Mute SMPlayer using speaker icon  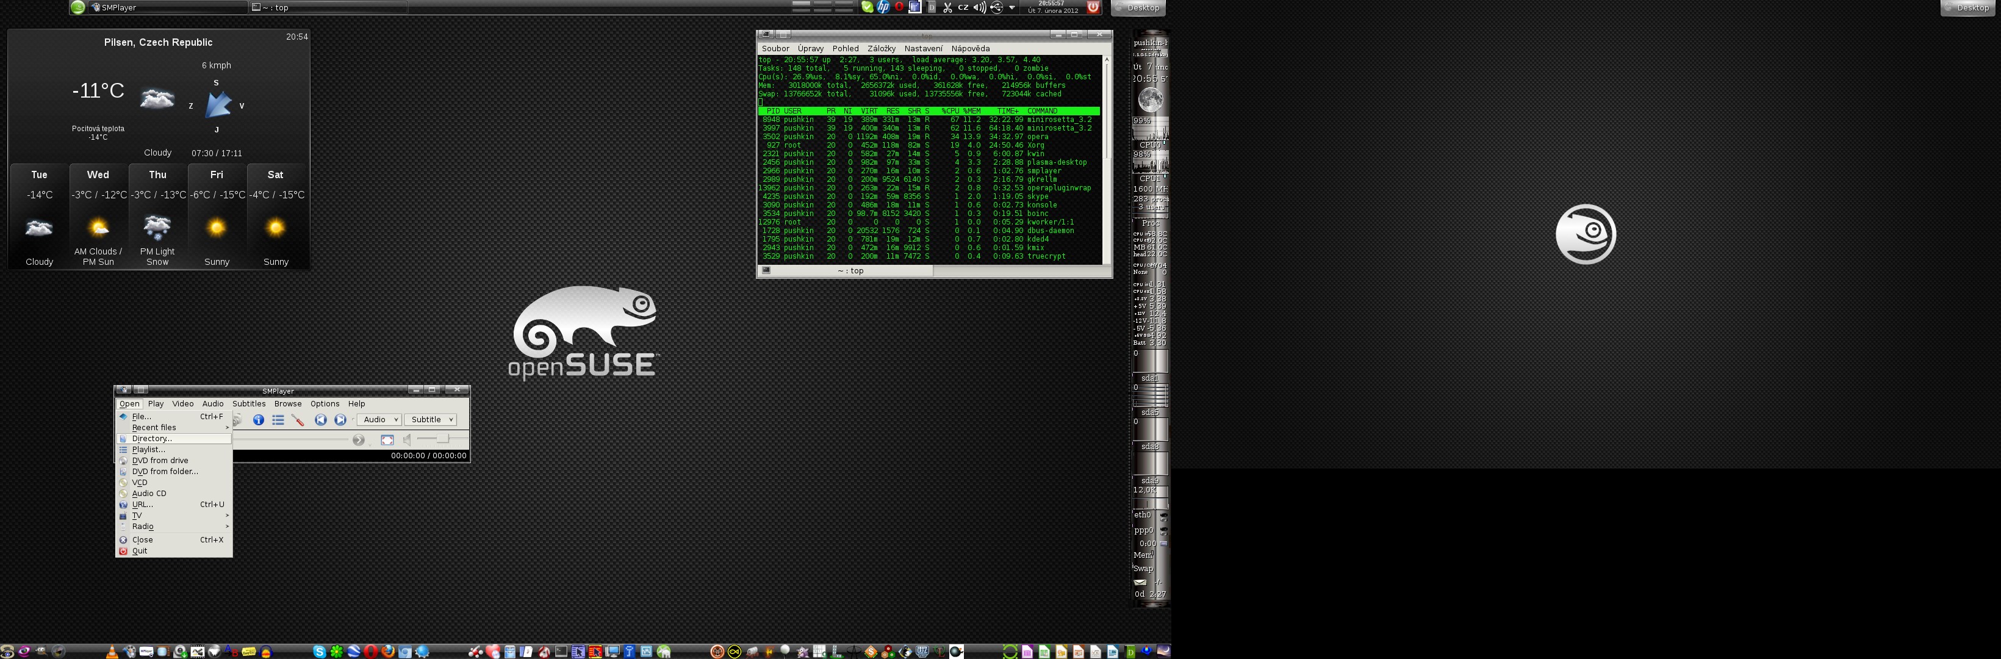point(407,440)
